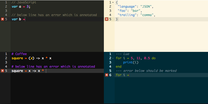
Task: Click the JavaScript 'below line has an error' comment
Action: 54,15
